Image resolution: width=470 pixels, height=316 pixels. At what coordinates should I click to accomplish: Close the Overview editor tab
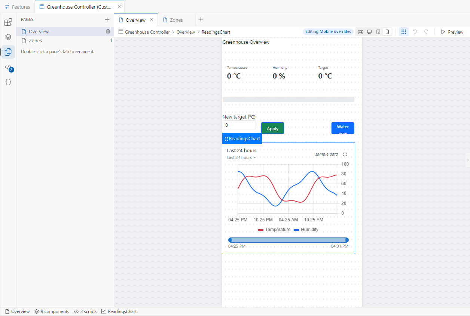point(152,20)
